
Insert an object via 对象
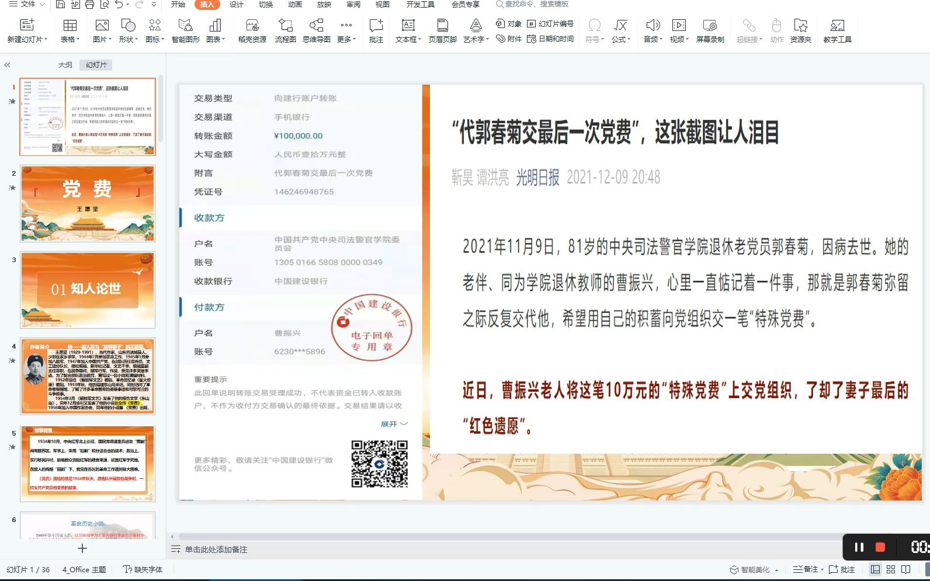[x=508, y=24]
